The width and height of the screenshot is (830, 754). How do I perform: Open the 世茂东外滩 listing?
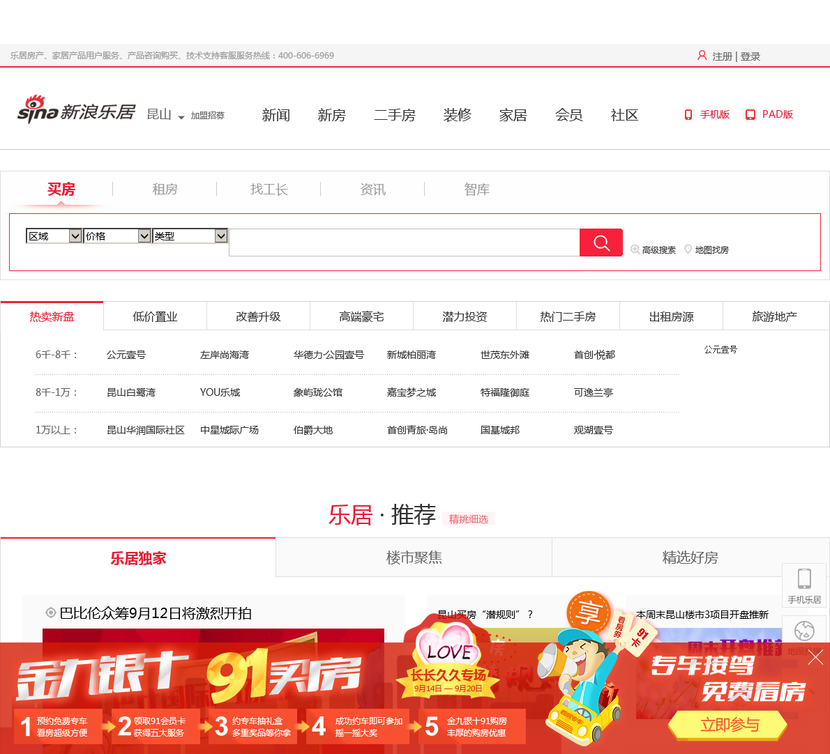505,355
